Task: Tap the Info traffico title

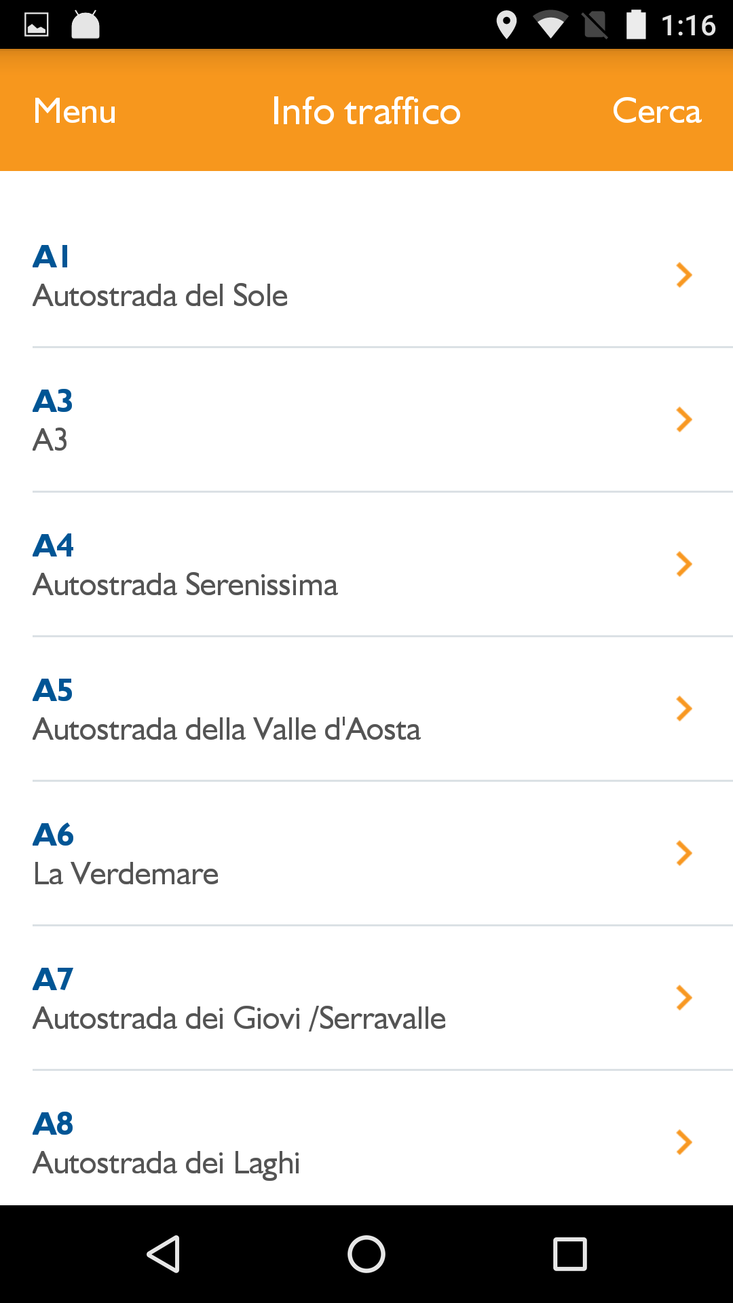Action: pyautogui.click(x=366, y=111)
